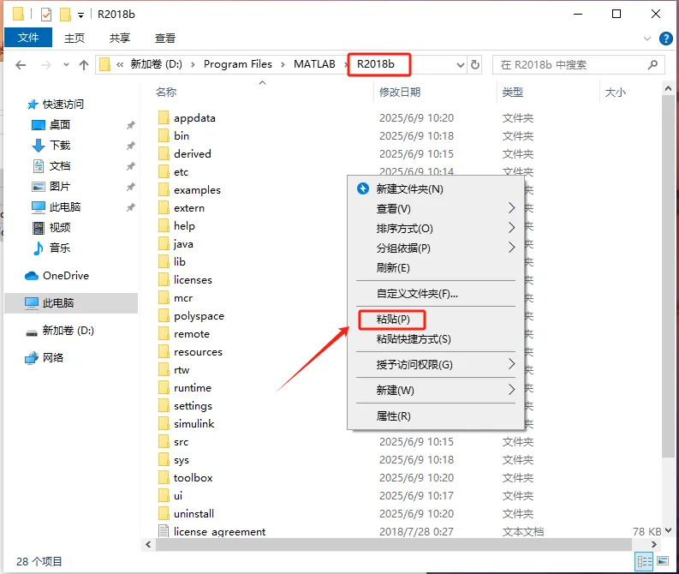Choose 刷新(E) in context menu
The height and width of the screenshot is (574, 679).
coord(393,267)
